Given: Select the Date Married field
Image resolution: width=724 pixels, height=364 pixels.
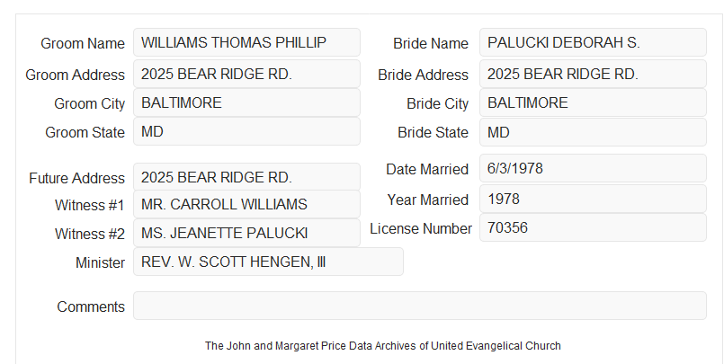Looking at the screenshot, I should (593, 168).
